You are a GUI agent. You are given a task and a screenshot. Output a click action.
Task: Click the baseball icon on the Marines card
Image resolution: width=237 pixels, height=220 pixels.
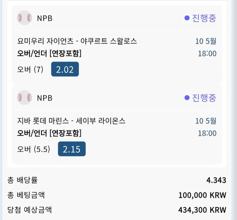pyautogui.click(x=24, y=97)
